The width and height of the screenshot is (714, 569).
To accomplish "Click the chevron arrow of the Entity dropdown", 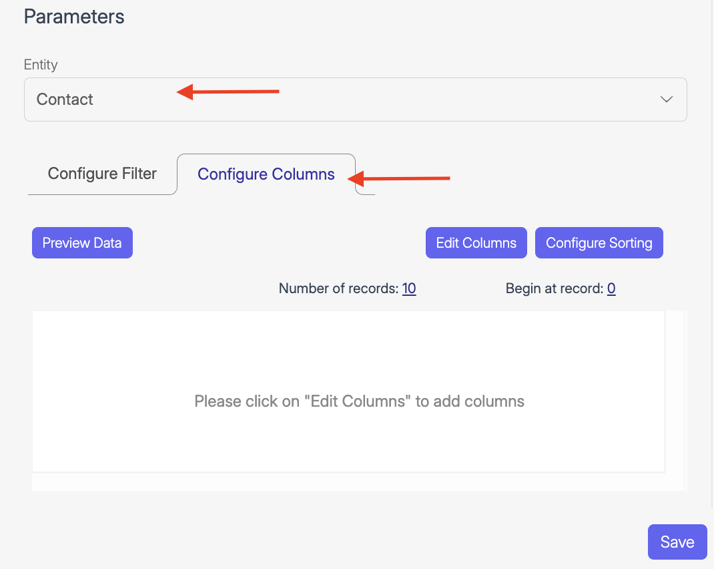I will coord(666,100).
